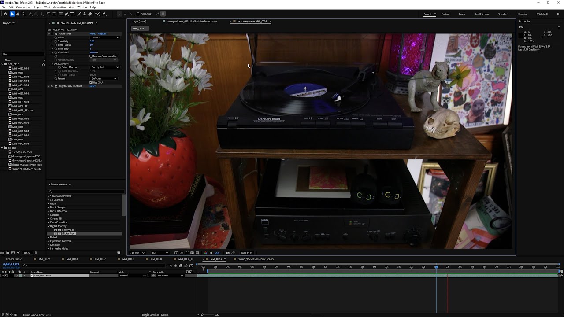Open the Preset dropdown set to Custom
This screenshot has height=317, width=564.
(105, 37)
